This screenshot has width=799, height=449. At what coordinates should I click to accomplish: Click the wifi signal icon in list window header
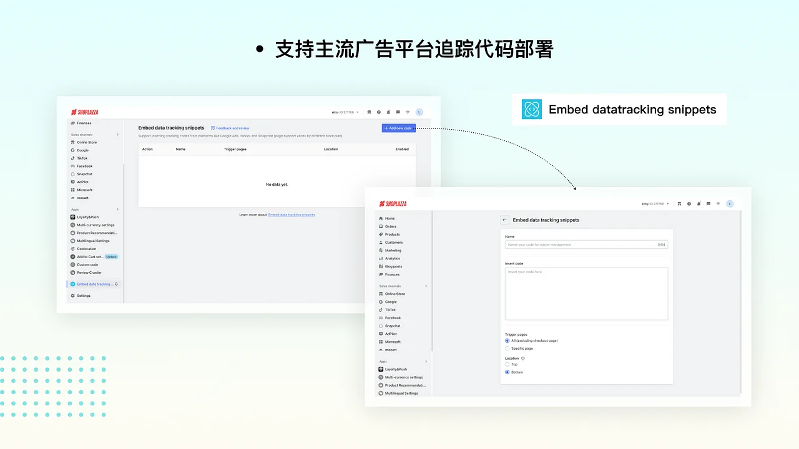[x=408, y=112]
